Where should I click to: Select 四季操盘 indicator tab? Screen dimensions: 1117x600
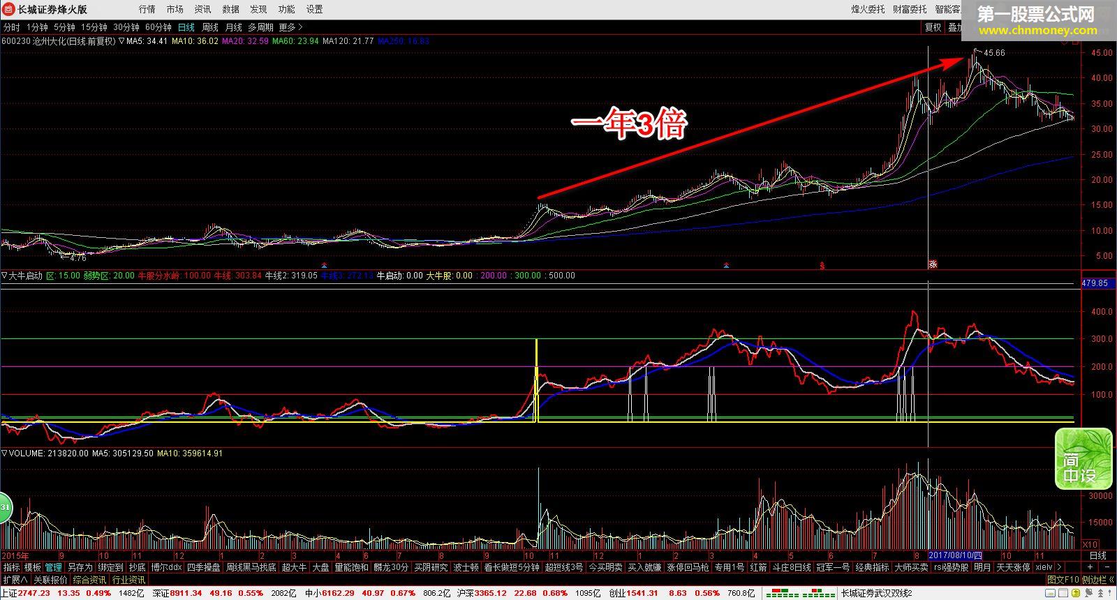204,567
